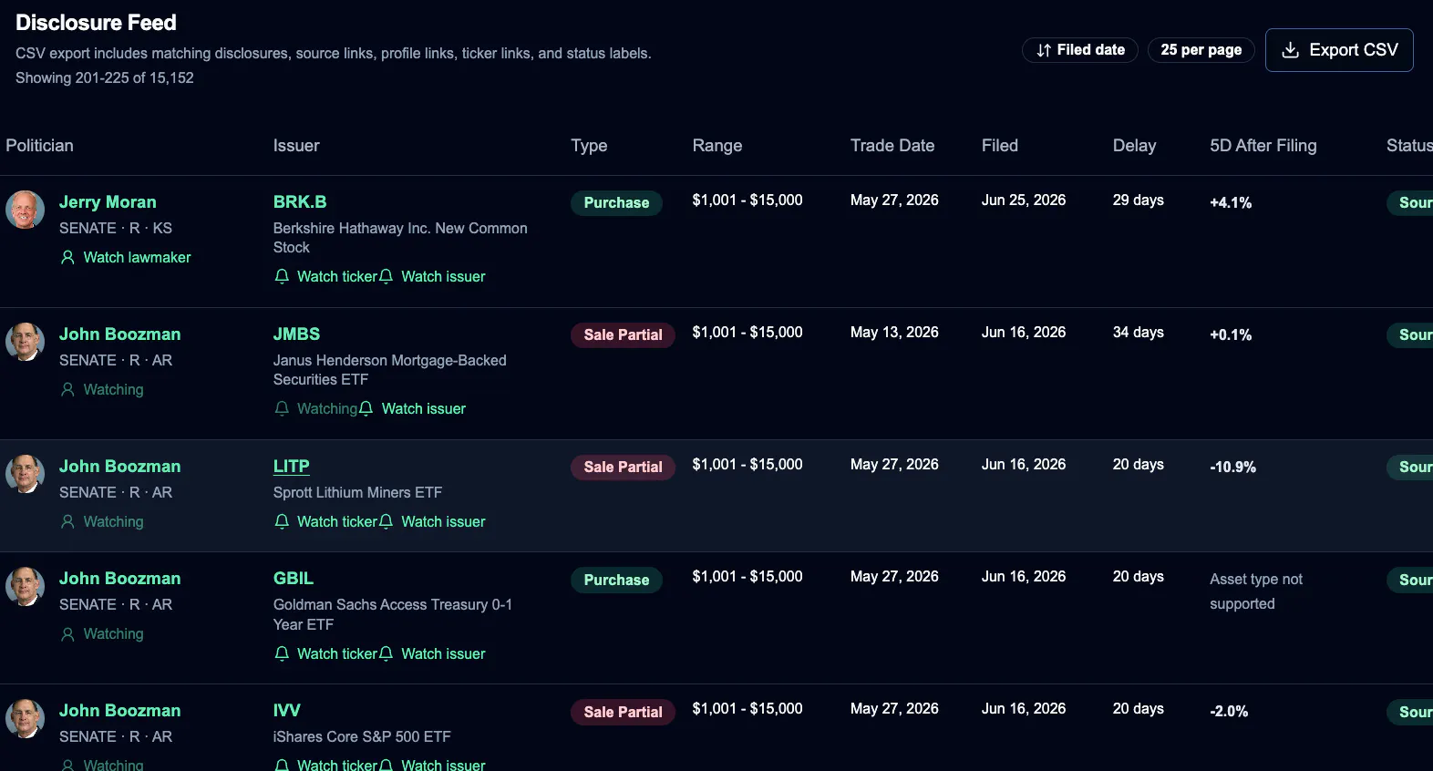Click person icon for Watch lawmaker Jerry Moran

(x=67, y=257)
